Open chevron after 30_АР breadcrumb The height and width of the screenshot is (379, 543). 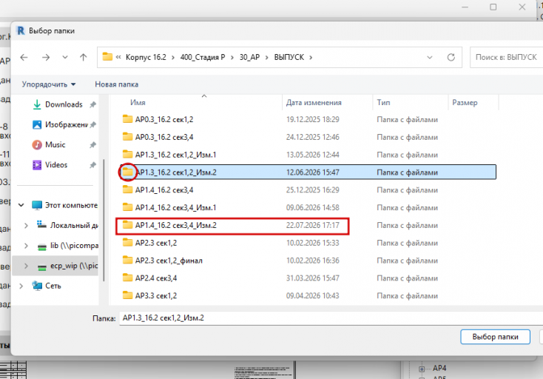click(266, 58)
